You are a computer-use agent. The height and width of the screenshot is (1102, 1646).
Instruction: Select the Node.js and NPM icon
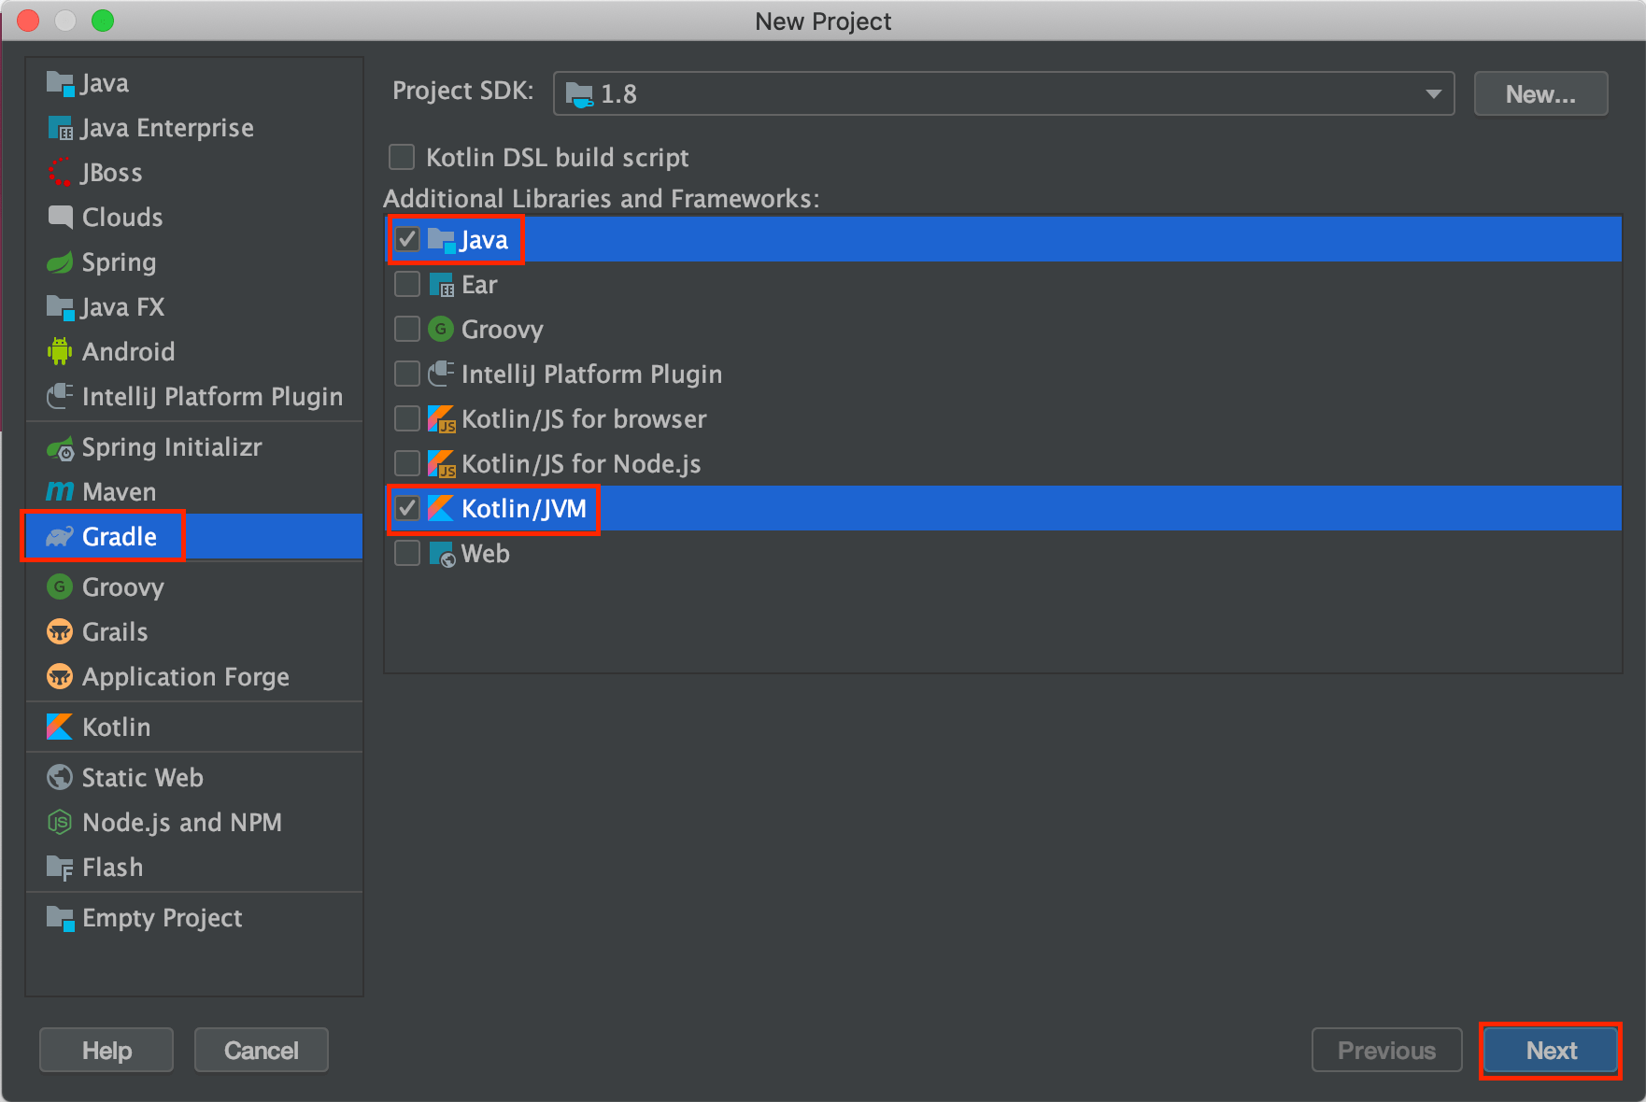(59, 822)
